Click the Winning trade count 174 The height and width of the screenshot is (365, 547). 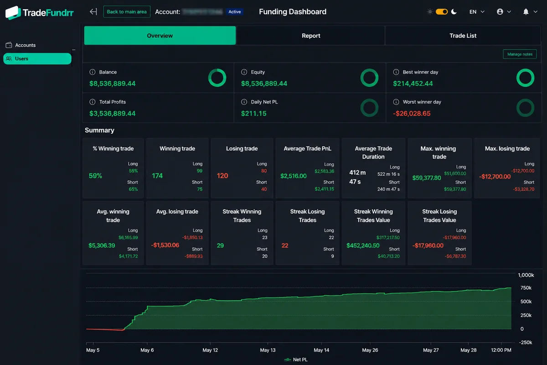(x=157, y=176)
